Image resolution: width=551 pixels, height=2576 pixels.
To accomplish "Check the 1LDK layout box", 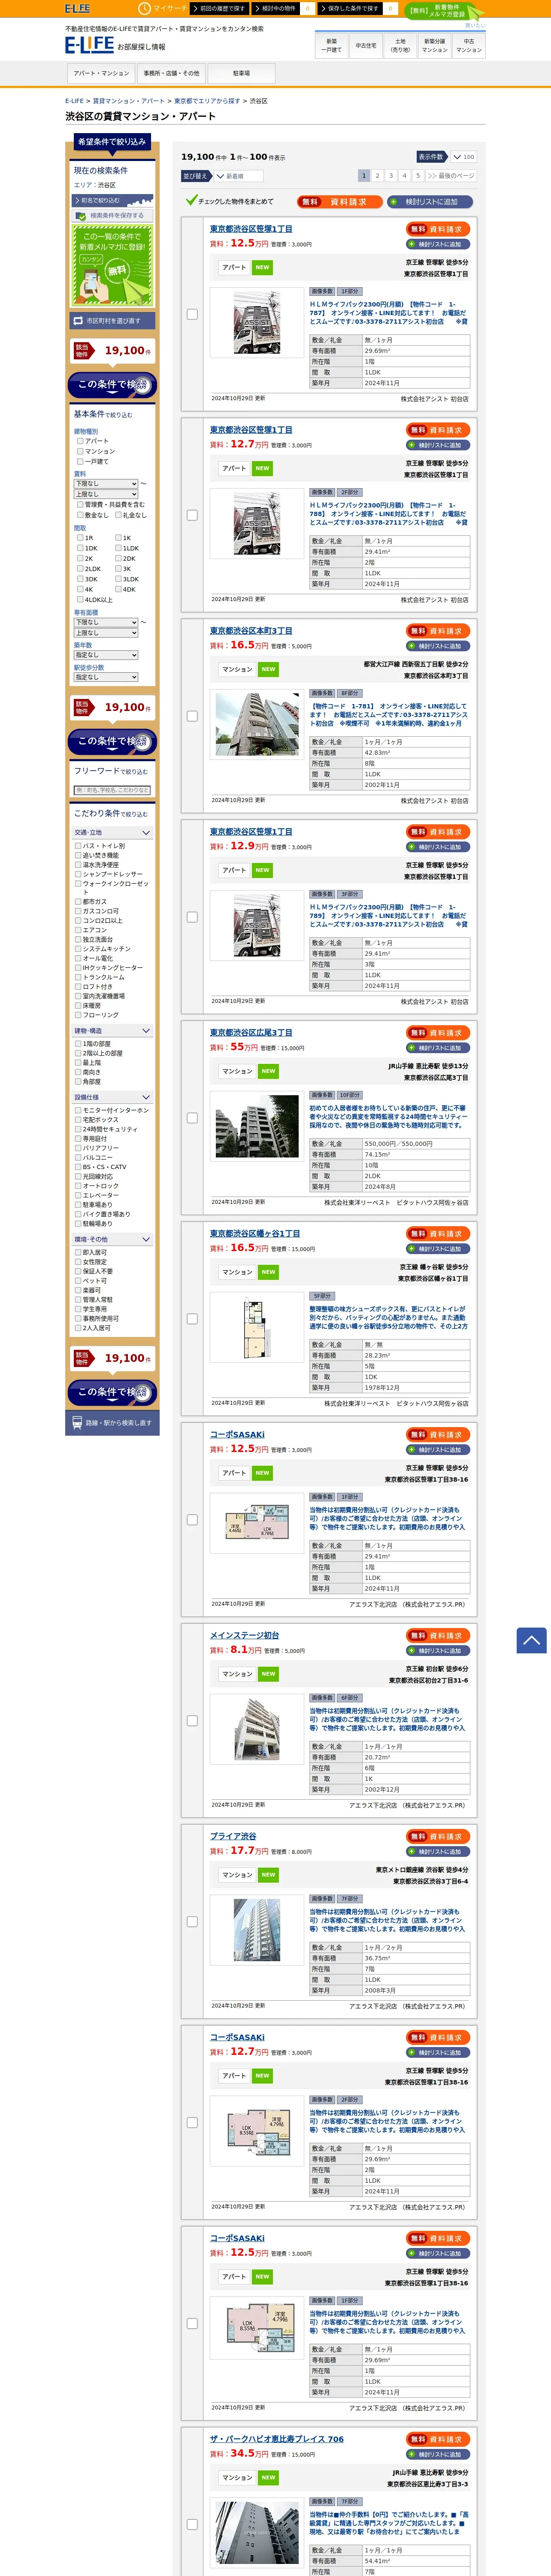I will [118, 548].
